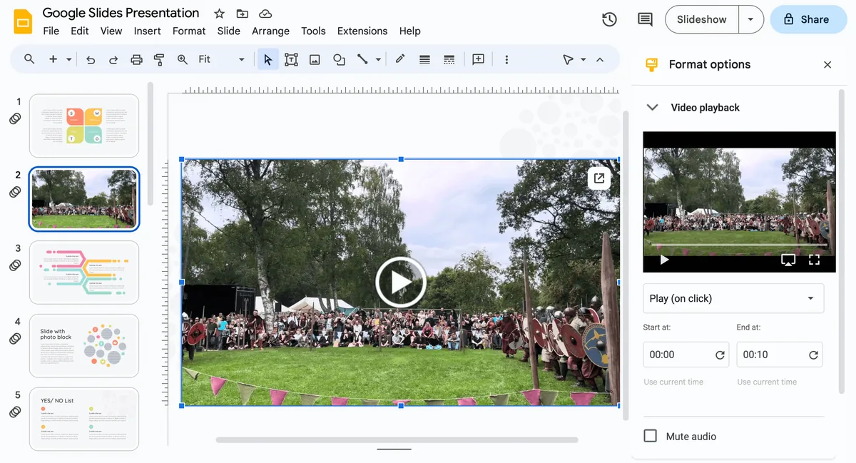Open the Extensions menu
The image size is (856, 463).
pyautogui.click(x=362, y=31)
